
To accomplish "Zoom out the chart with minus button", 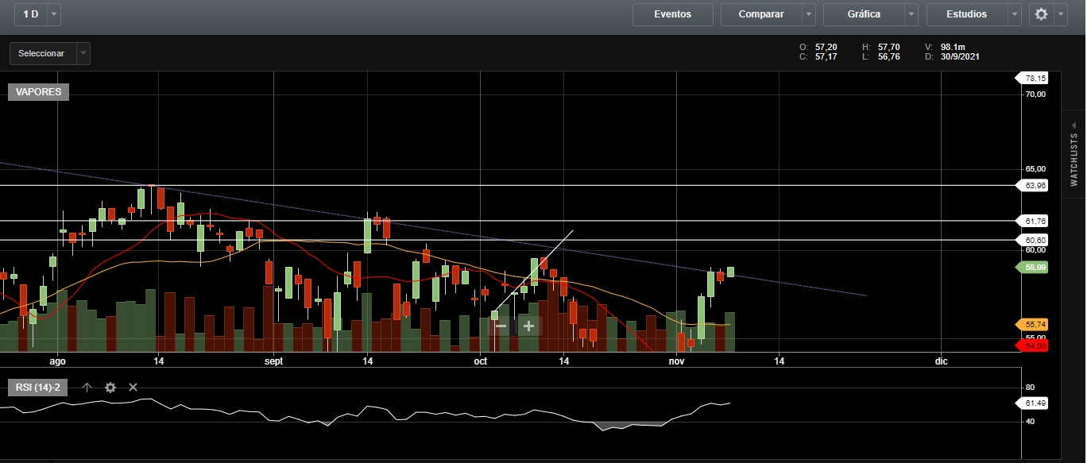I will pyautogui.click(x=501, y=326).
